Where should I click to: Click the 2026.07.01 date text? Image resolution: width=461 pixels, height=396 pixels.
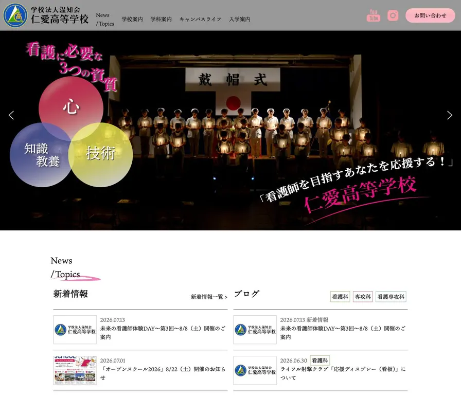(113, 361)
